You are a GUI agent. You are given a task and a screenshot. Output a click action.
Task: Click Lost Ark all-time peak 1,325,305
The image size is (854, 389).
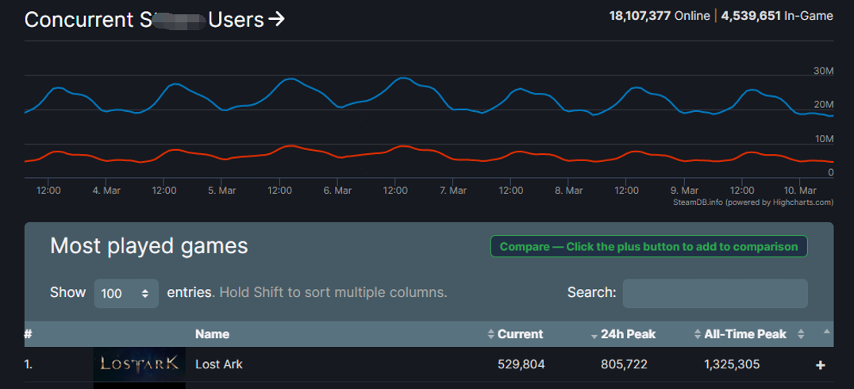click(x=732, y=364)
